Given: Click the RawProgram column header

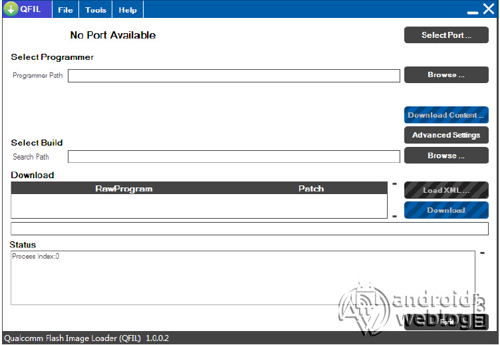Looking at the screenshot, I should click(x=124, y=189).
